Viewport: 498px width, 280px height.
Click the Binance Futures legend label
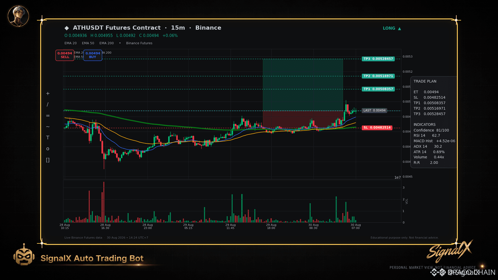(x=139, y=43)
